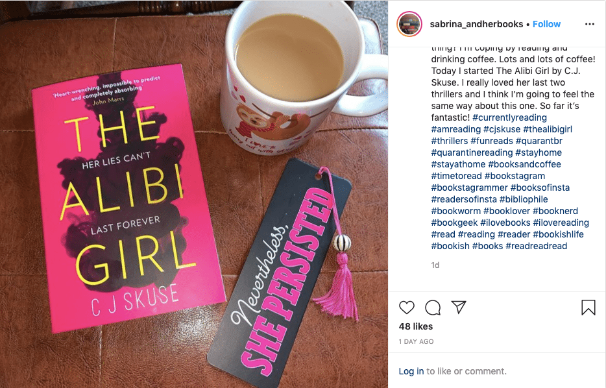Open the three-dot more options menu
The height and width of the screenshot is (388, 606).
click(589, 24)
